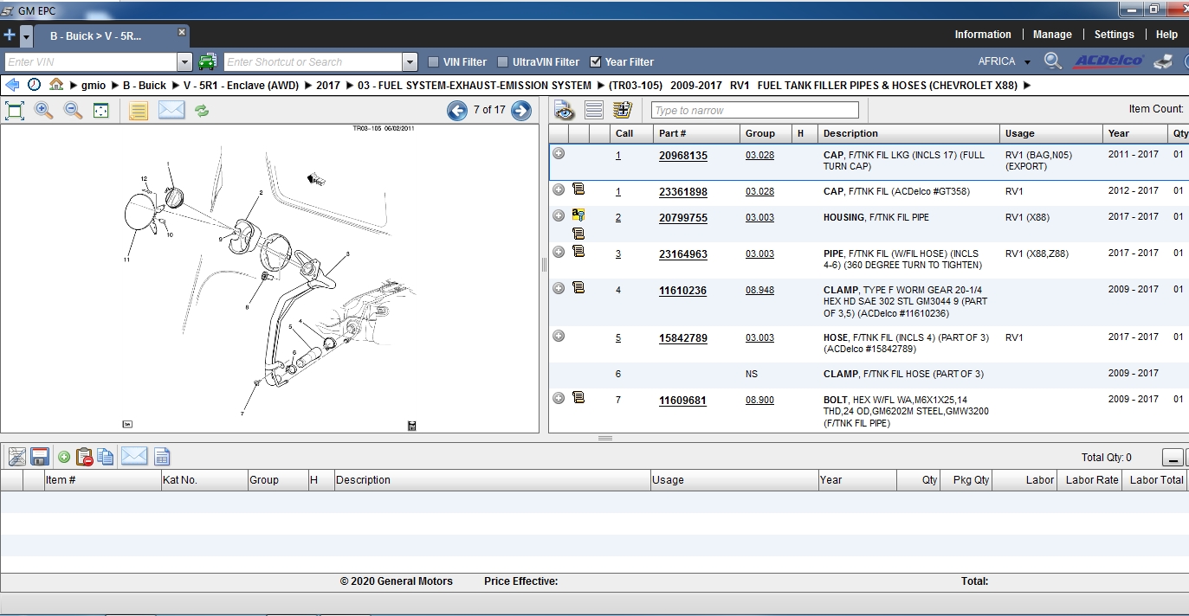Image resolution: width=1189 pixels, height=616 pixels.
Task: Go to previous illustration arrow
Action: [x=457, y=110]
